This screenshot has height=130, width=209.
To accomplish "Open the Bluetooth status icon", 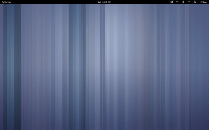I will pyautogui.click(x=183, y=2).
